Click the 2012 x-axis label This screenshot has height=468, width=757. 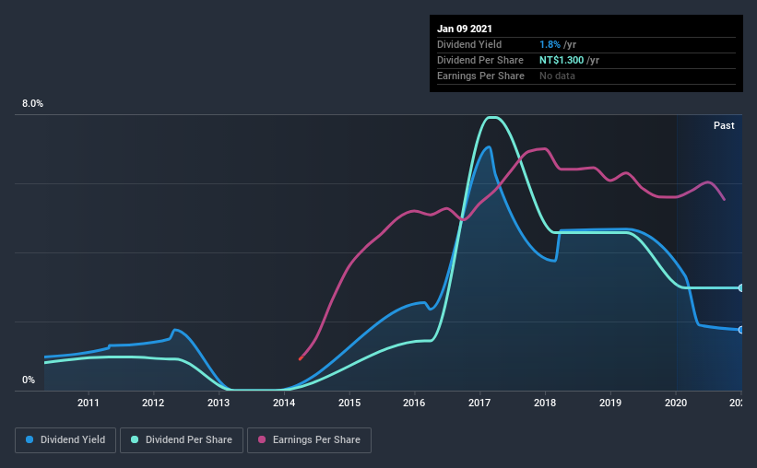coord(153,403)
